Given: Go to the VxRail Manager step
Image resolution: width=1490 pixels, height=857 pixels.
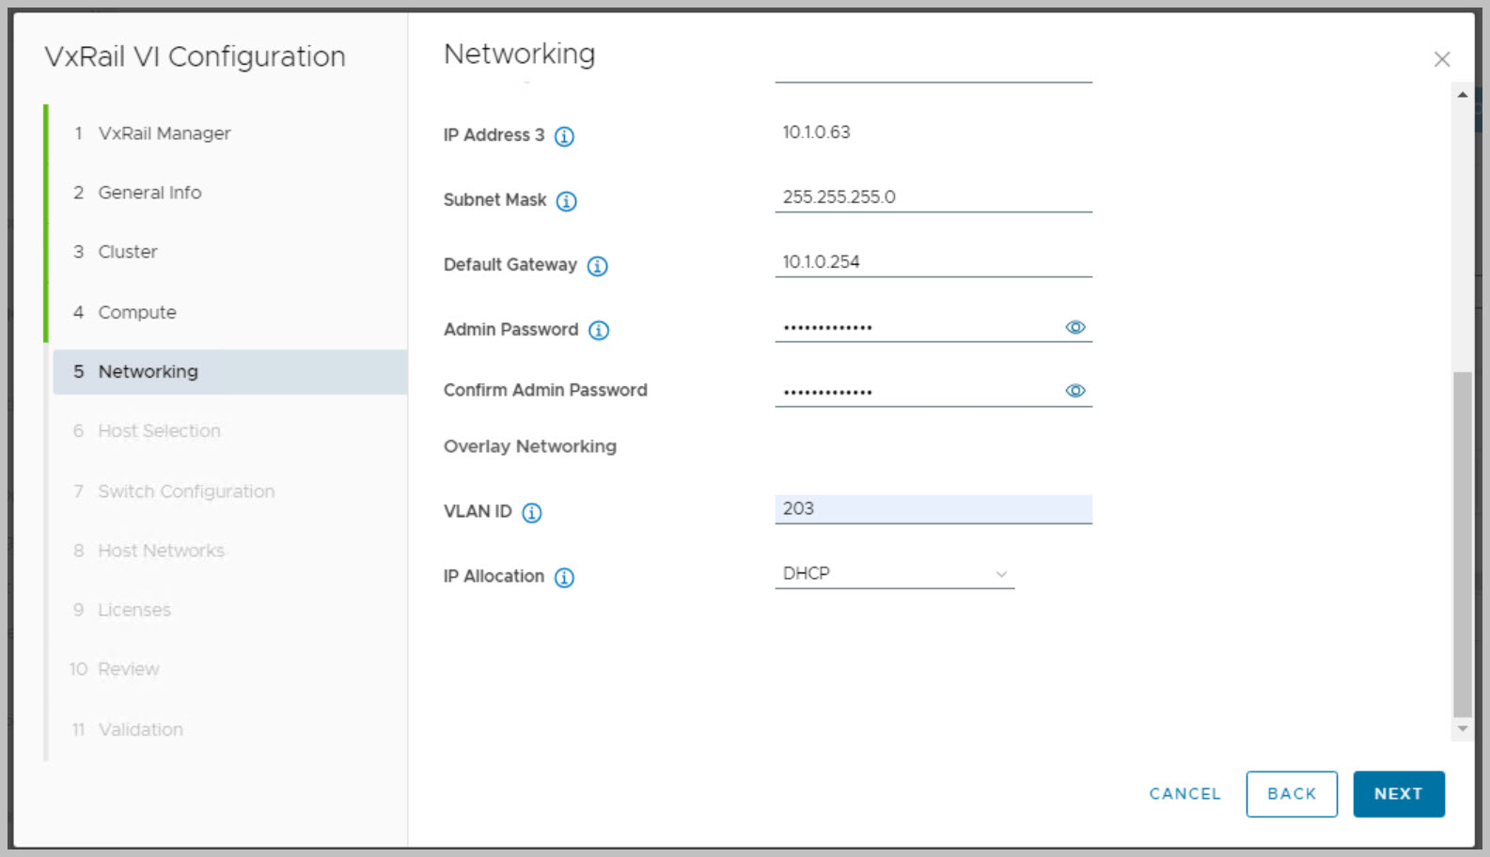Looking at the screenshot, I should (164, 133).
